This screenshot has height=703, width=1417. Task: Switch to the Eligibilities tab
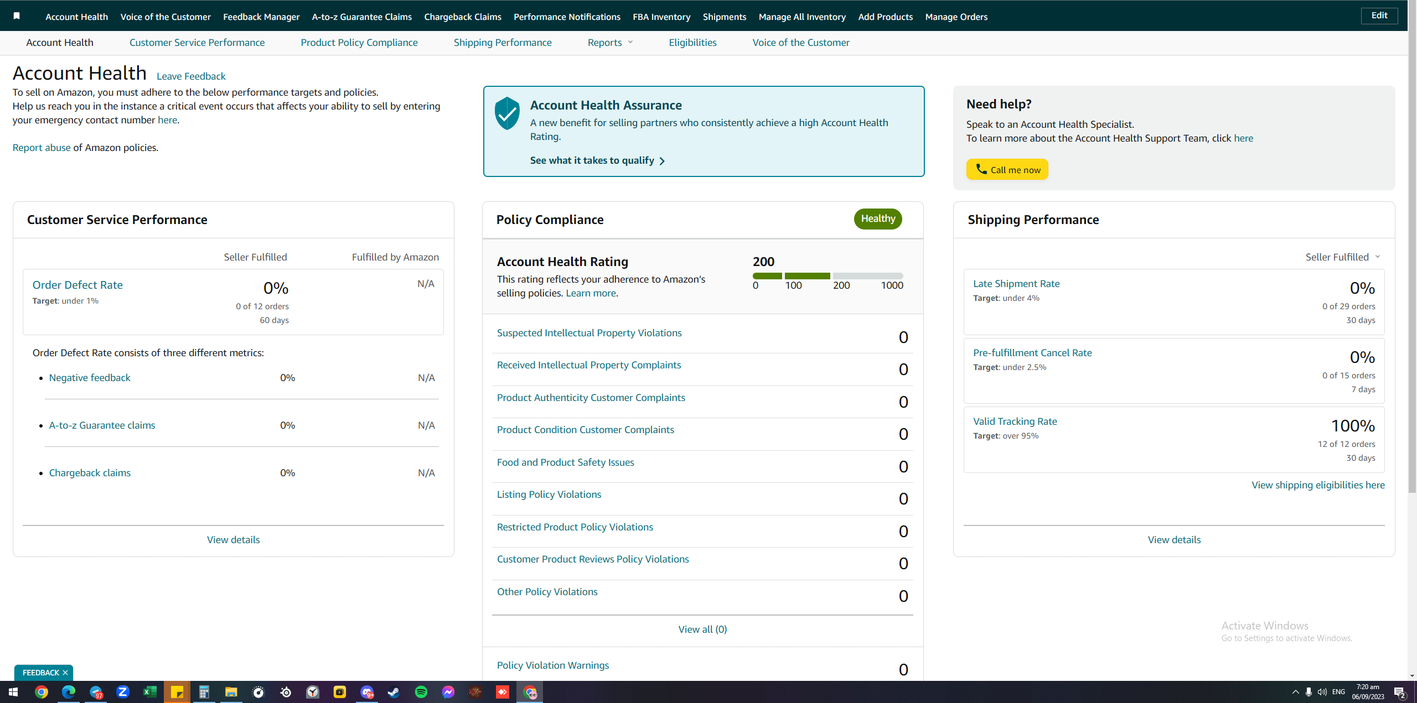692,43
